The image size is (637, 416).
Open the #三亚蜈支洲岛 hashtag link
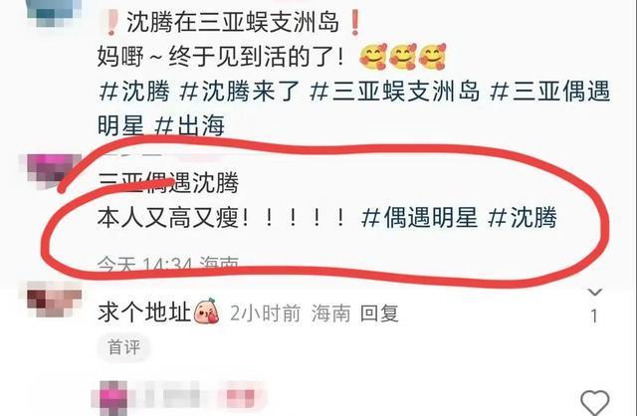(x=394, y=91)
